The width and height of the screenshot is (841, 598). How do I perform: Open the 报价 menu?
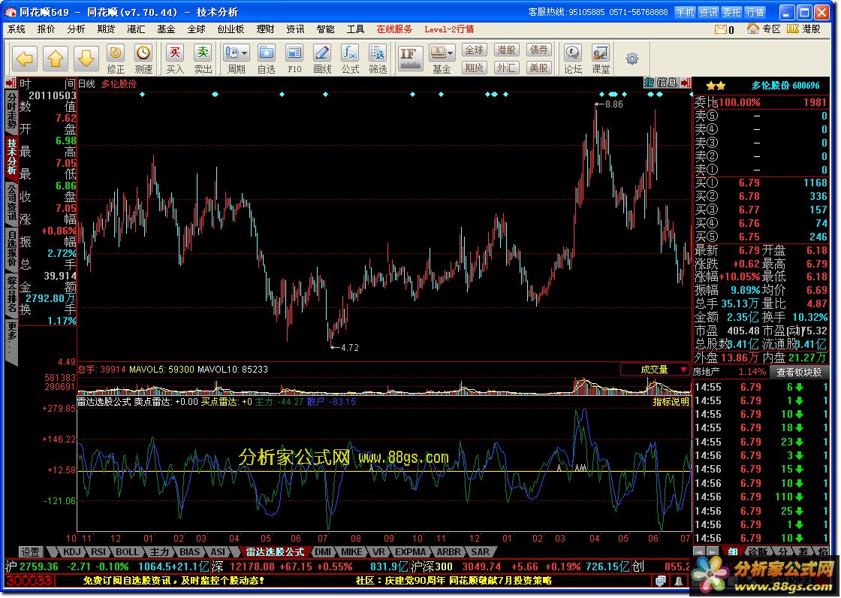pyautogui.click(x=46, y=29)
